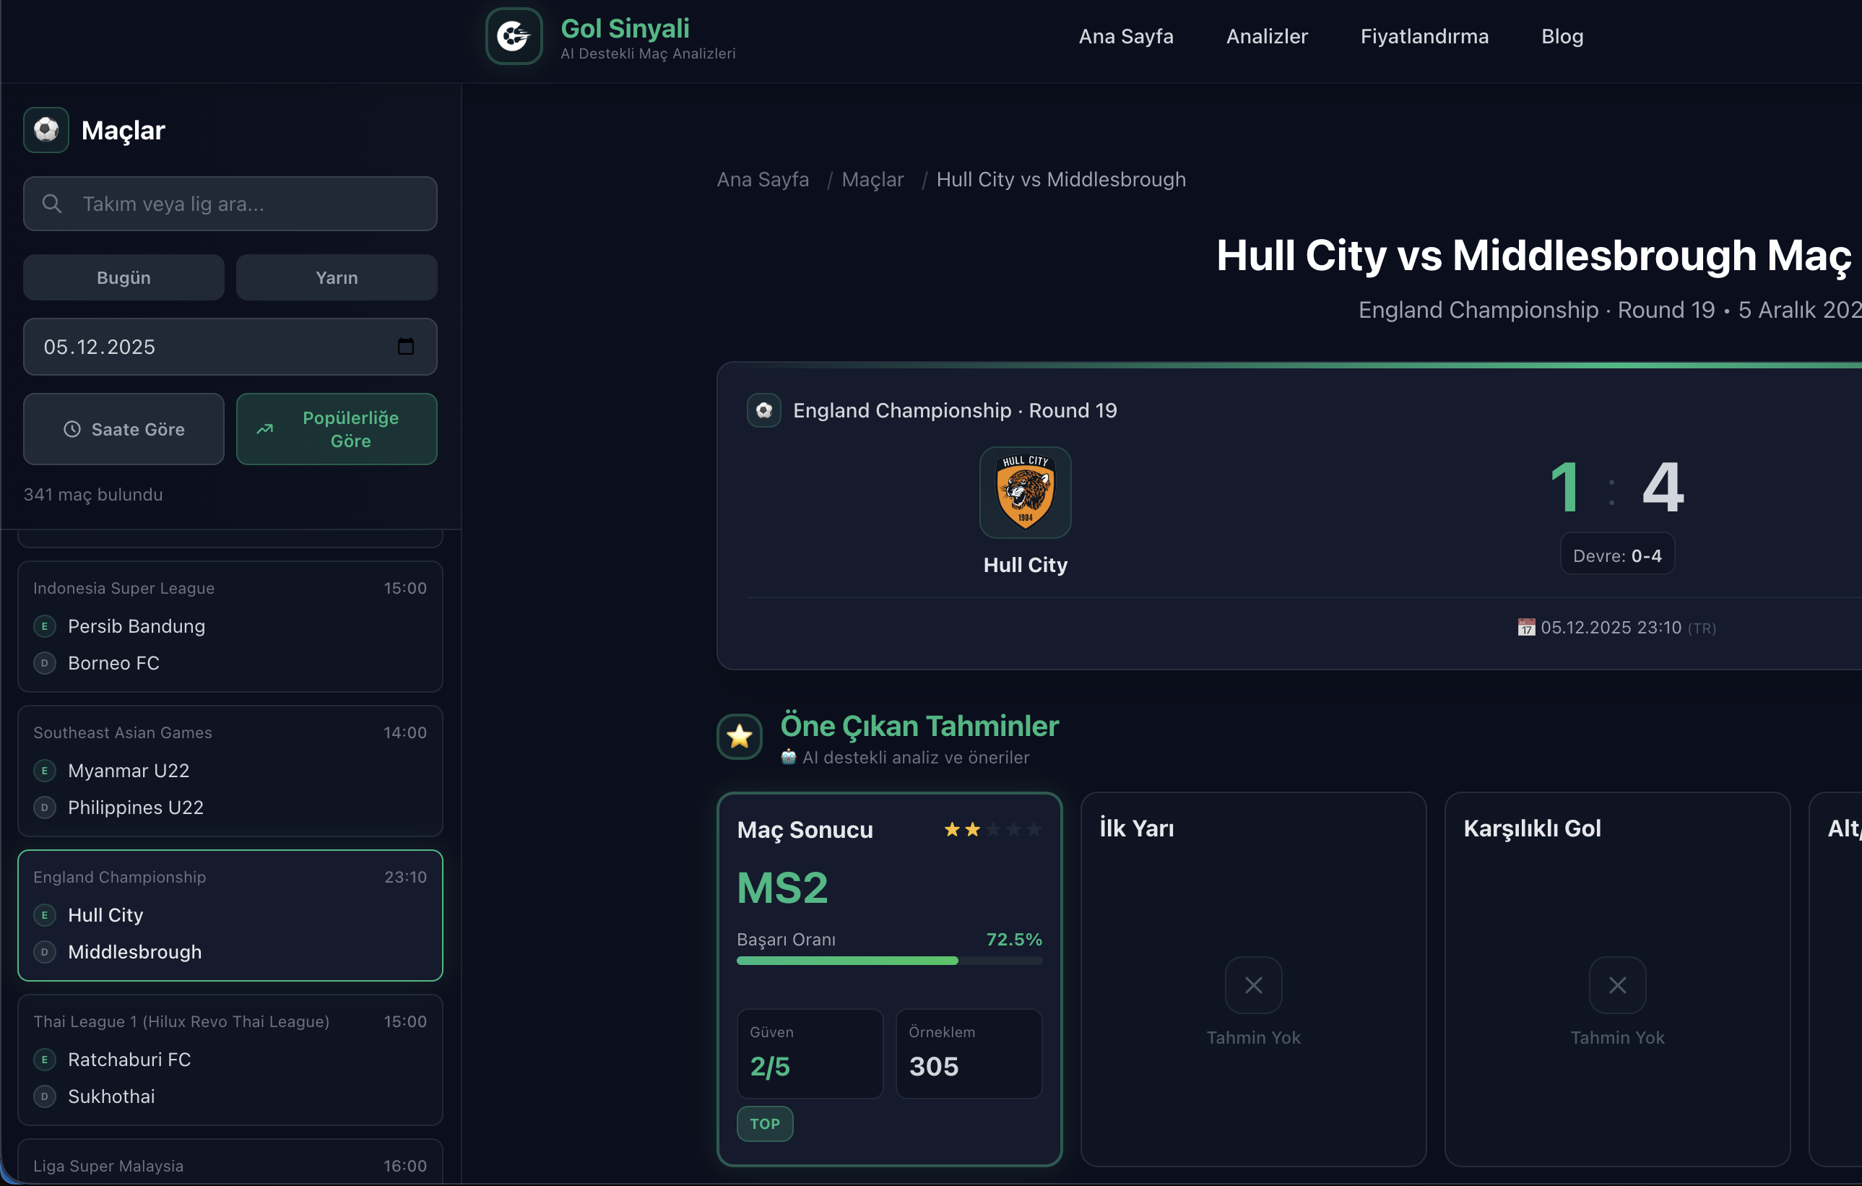The image size is (1862, 1186).
Task: Toggle sorting to Popülerliğe Göre
Action: tap(337, 429)
